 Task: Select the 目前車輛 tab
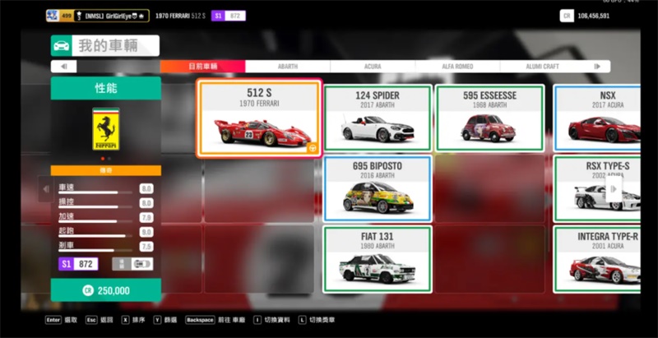[202, 67]
